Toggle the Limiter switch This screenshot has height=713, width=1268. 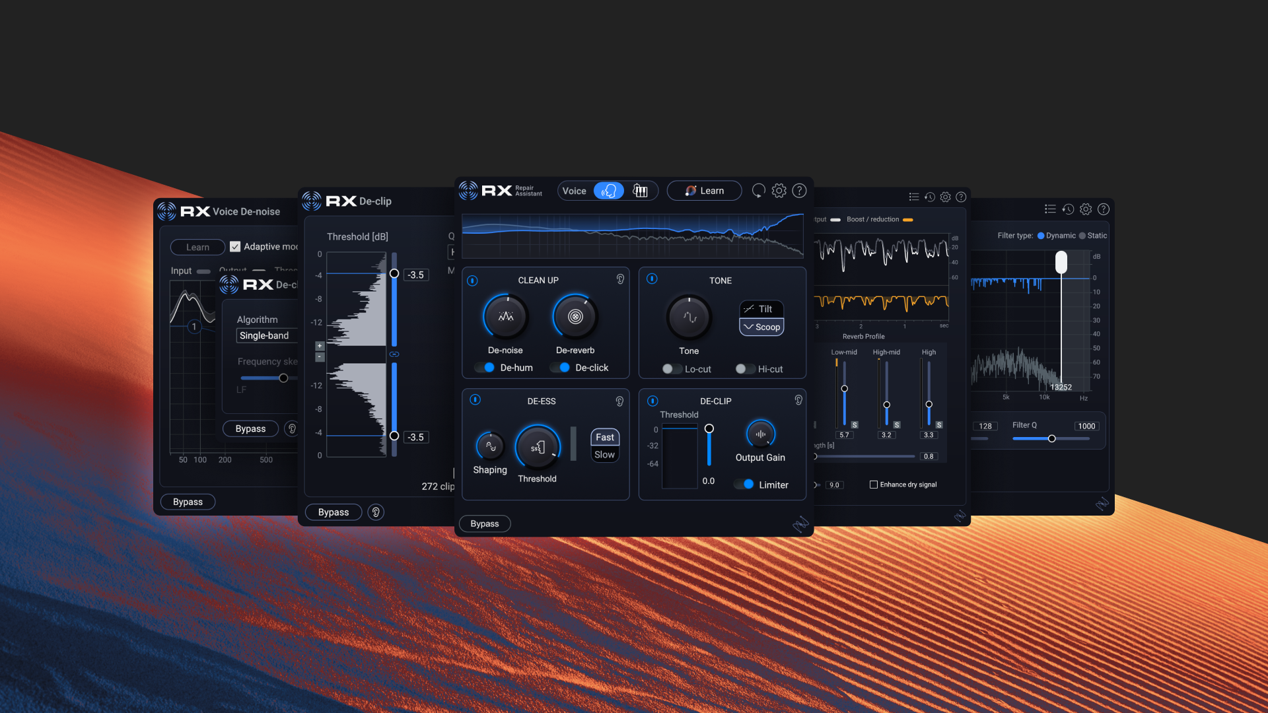[x=744, y=484]
